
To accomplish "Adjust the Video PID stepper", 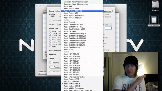I will pyautogui.click(x=46, y=73).
